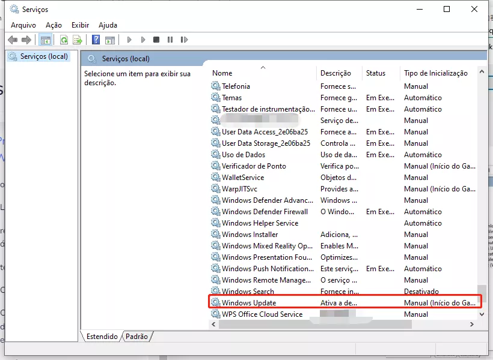Click the Windows Update service gear icon
Screen dimensions: 493x360
pyautogui.click(x=215, y=302)
